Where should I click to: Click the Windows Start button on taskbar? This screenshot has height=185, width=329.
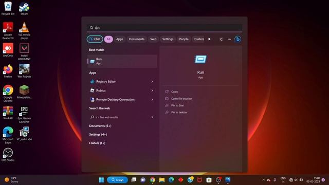tap(101, 180)
